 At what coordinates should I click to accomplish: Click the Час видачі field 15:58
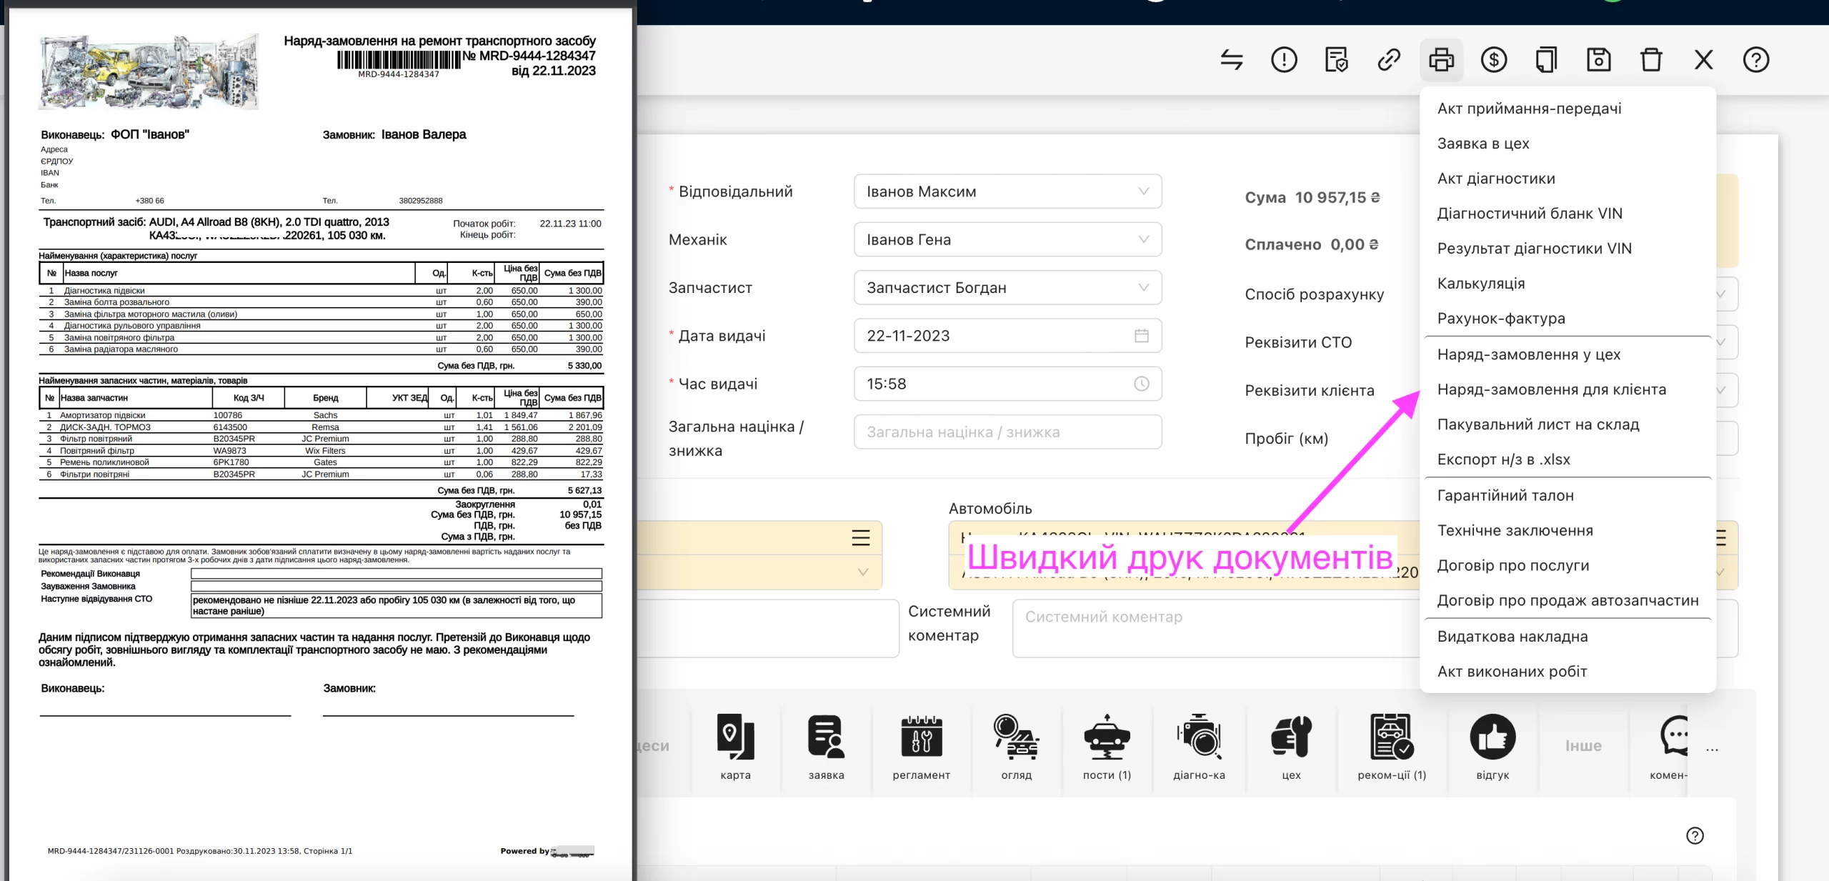click(x=1007, y=384)
